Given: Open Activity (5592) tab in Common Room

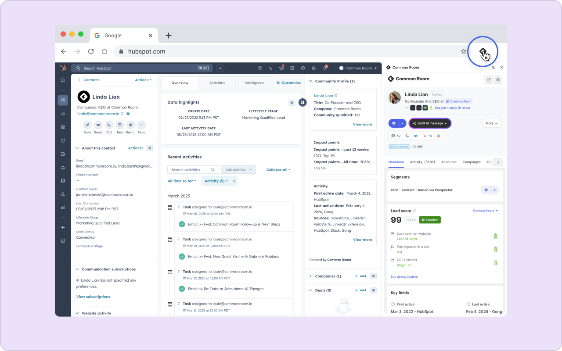Looking at the screenshot, I should 422,162.
